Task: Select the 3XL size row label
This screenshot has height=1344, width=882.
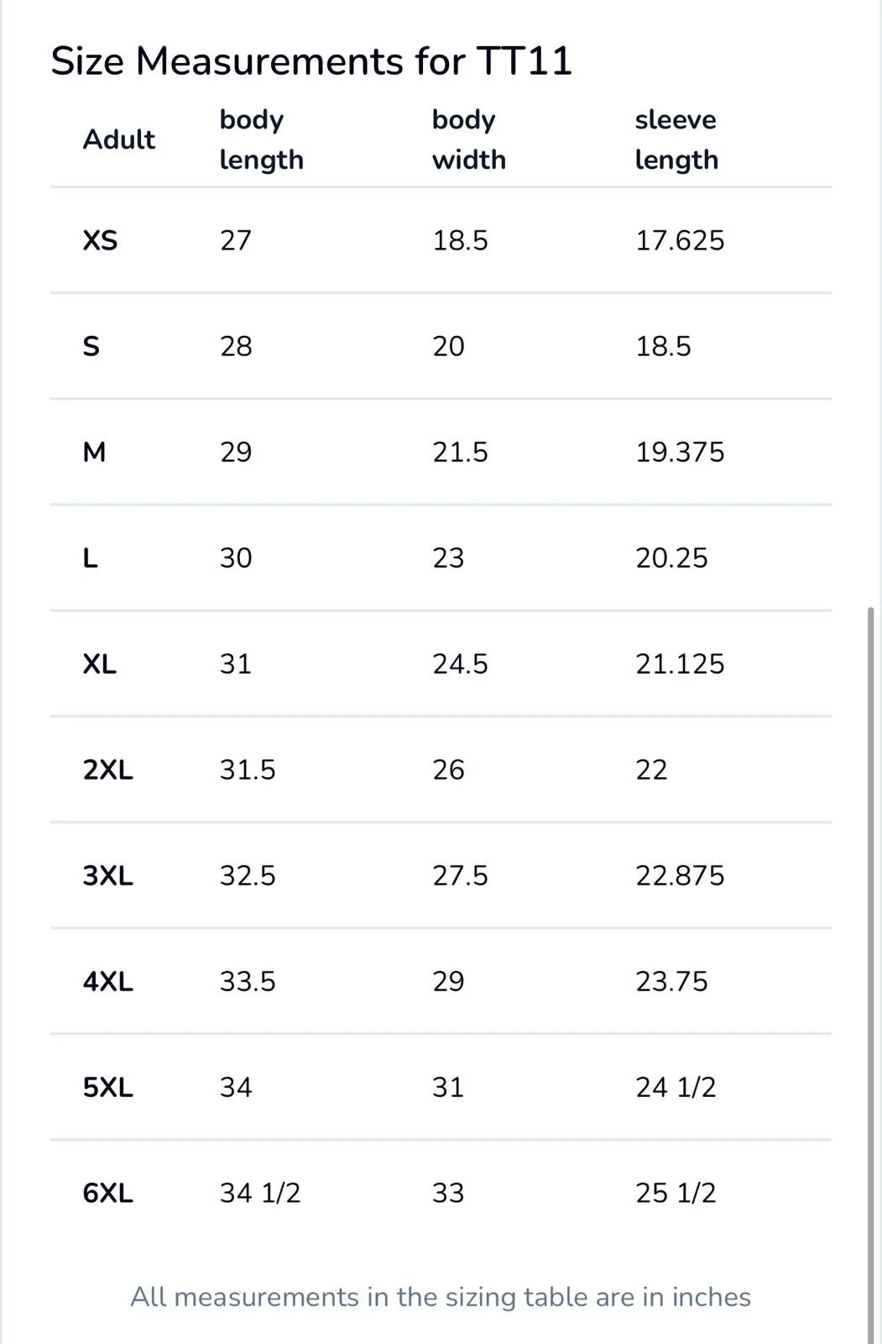Action: [107, 876]
